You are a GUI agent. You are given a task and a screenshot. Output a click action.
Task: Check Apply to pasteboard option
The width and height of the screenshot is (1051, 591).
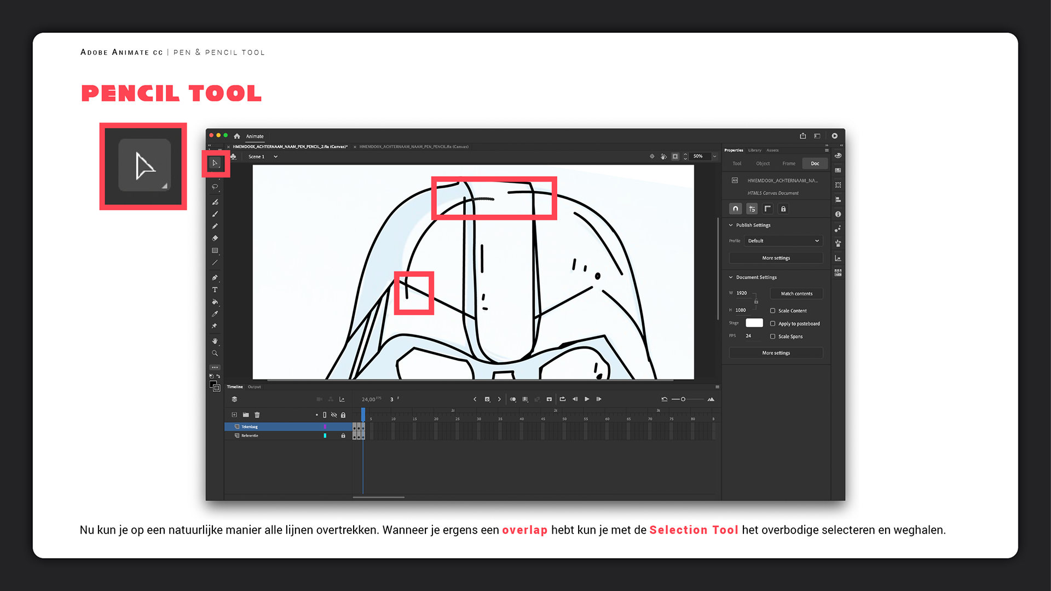(x=773, y=324)
